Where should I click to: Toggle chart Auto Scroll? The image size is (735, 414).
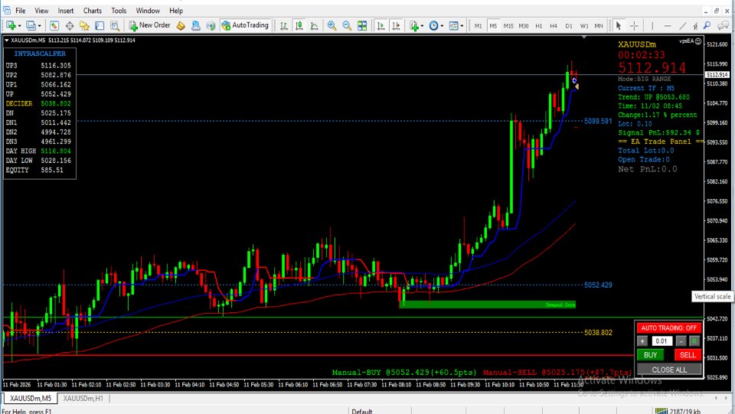(x=381, y=25)
